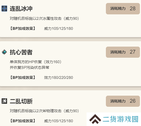Click BP加成效果 label under 二乱切断

point(23,121)
